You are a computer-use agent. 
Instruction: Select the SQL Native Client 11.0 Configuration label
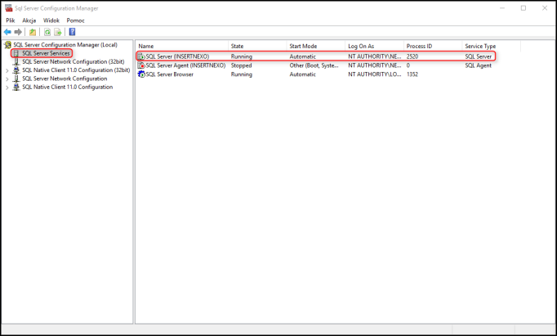click(68, 87)
